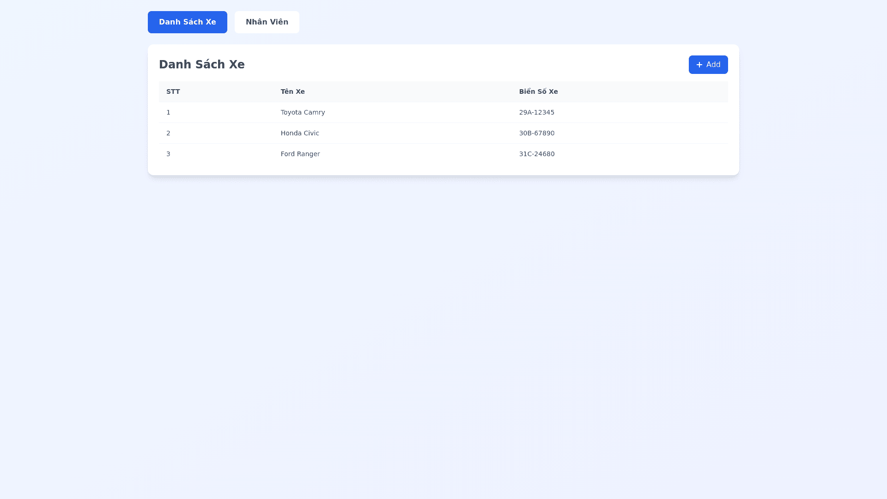The height and width of the screenshot is (499, 887).
Task: Select the Toyota Camry cell
Action: point(303,112)
